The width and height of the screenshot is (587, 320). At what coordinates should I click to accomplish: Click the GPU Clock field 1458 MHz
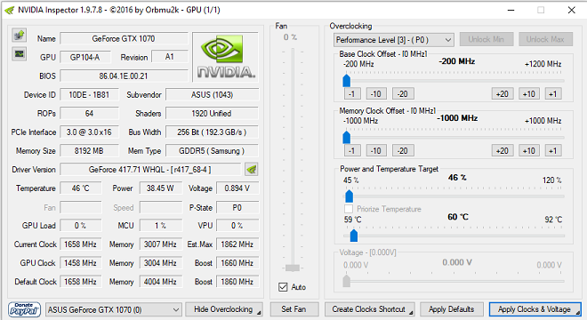[81, 263]
